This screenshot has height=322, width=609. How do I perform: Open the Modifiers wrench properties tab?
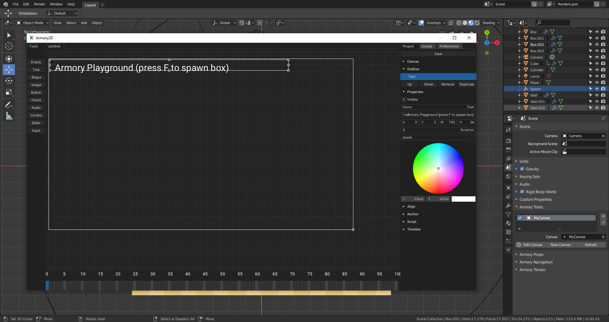[x=508, y=205]
